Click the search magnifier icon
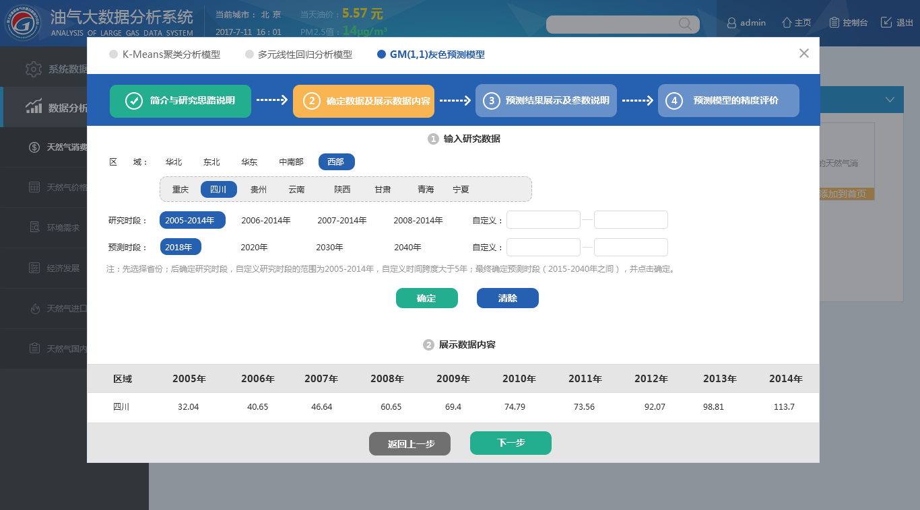 click(x=685, y=24)
